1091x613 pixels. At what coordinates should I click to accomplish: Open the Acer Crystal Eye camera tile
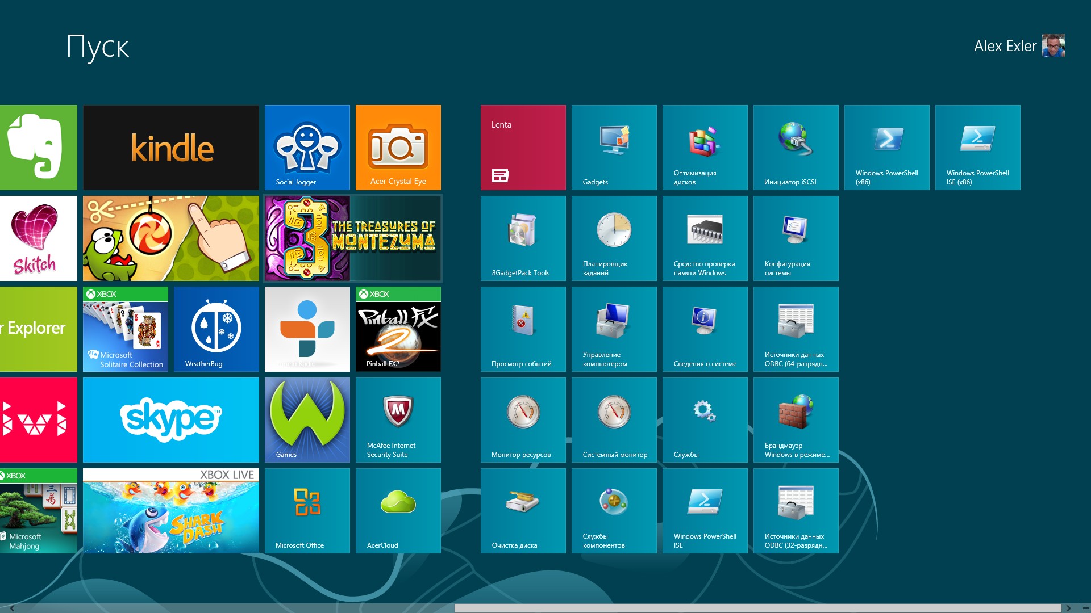(398, 148)
